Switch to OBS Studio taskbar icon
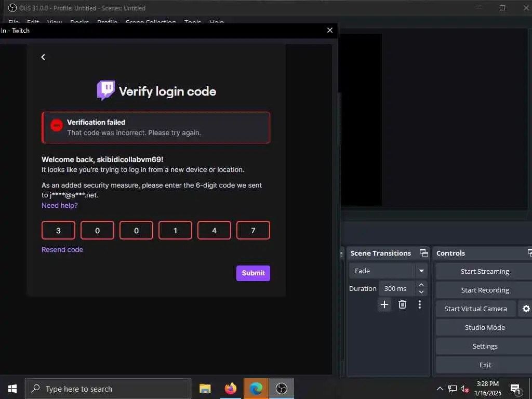Viewport: 532px width, 399px height. [x=281, y=389]
